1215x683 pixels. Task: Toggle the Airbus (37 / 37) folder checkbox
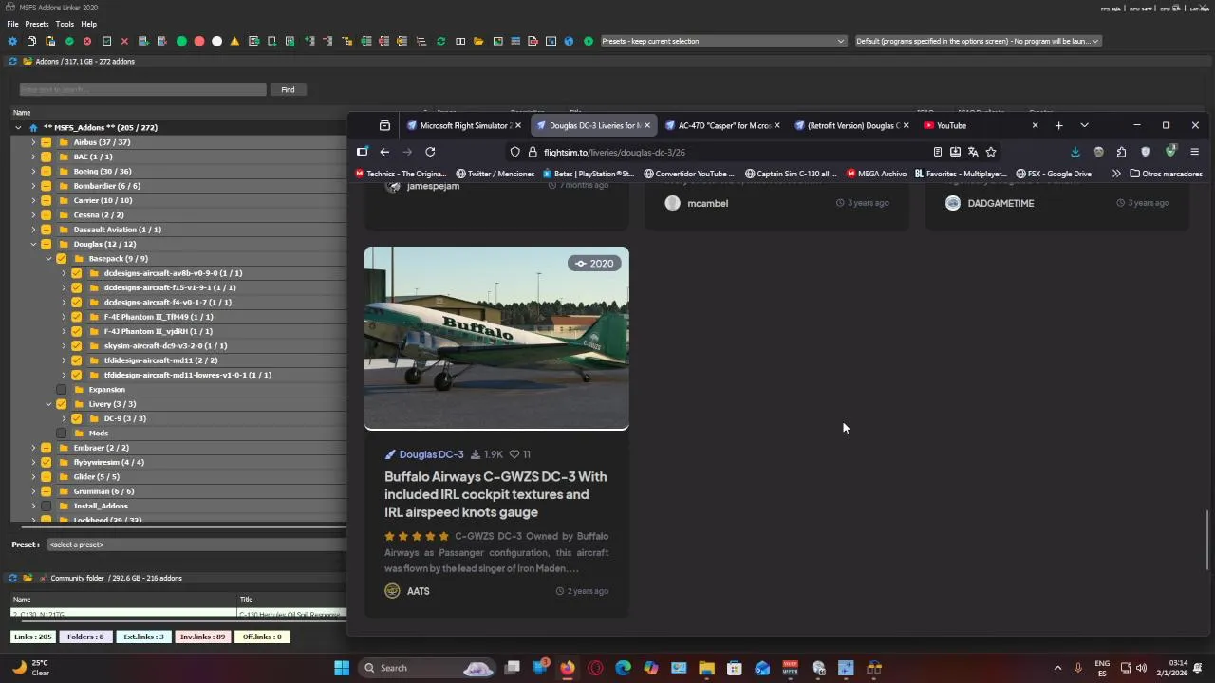coord(46,142)
